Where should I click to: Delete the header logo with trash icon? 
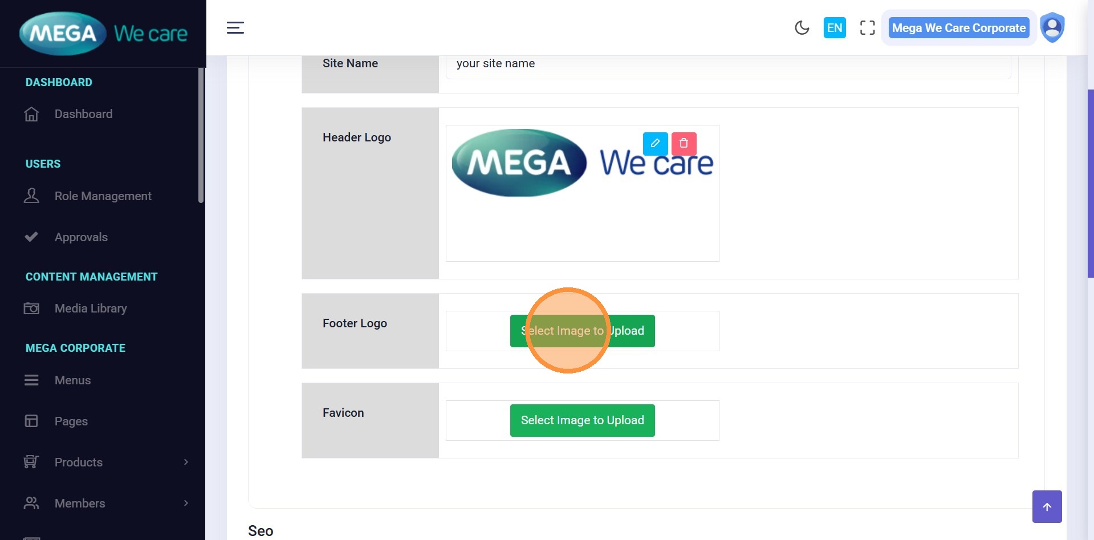[x=684, y=144]
